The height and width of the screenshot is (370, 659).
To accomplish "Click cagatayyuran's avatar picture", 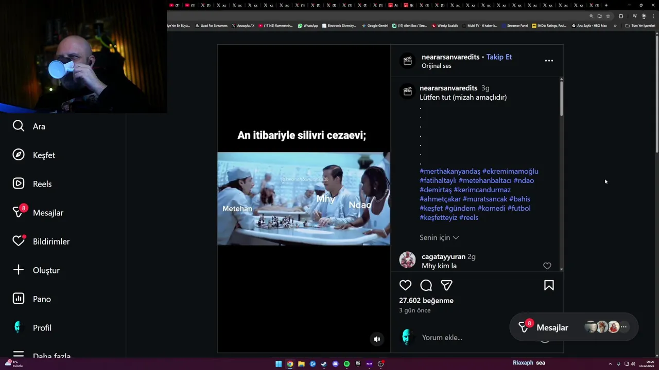I will pyautogui.click(x=407, y=260).
